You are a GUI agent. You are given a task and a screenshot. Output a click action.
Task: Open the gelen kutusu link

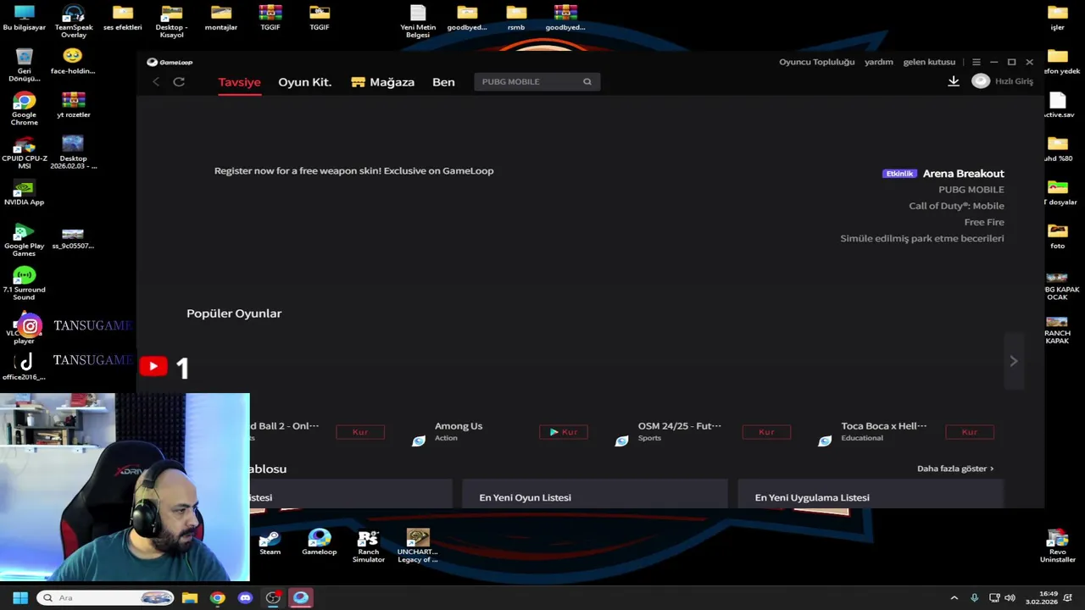[x=929, y=62]
